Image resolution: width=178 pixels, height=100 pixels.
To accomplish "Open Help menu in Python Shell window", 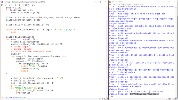I will point(142,5).
